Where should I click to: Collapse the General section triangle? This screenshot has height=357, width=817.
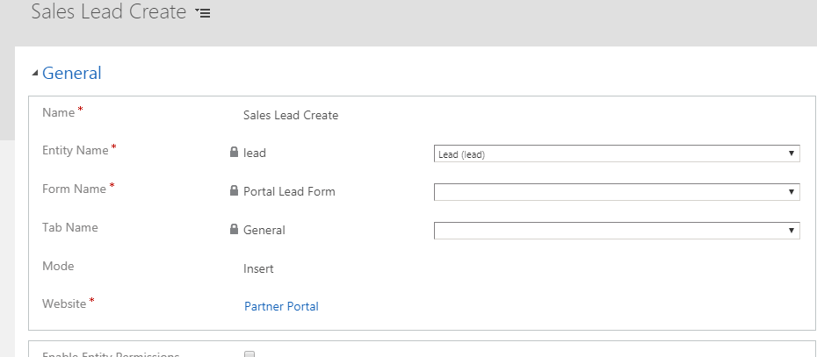click(35, 74)
